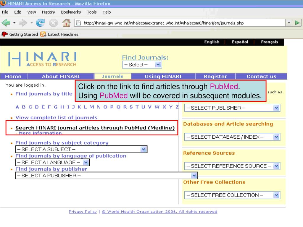
Task: Switch language to English
Action: (212, 42)
